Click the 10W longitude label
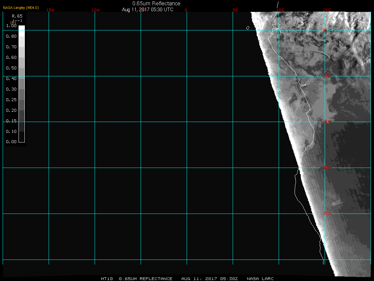Screen dimensions: 374x281 (x=96, y=10)
